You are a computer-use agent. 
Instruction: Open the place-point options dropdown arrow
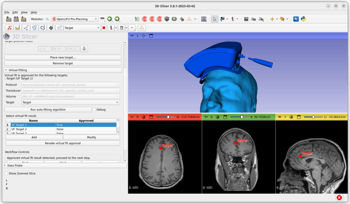[116, 28]
